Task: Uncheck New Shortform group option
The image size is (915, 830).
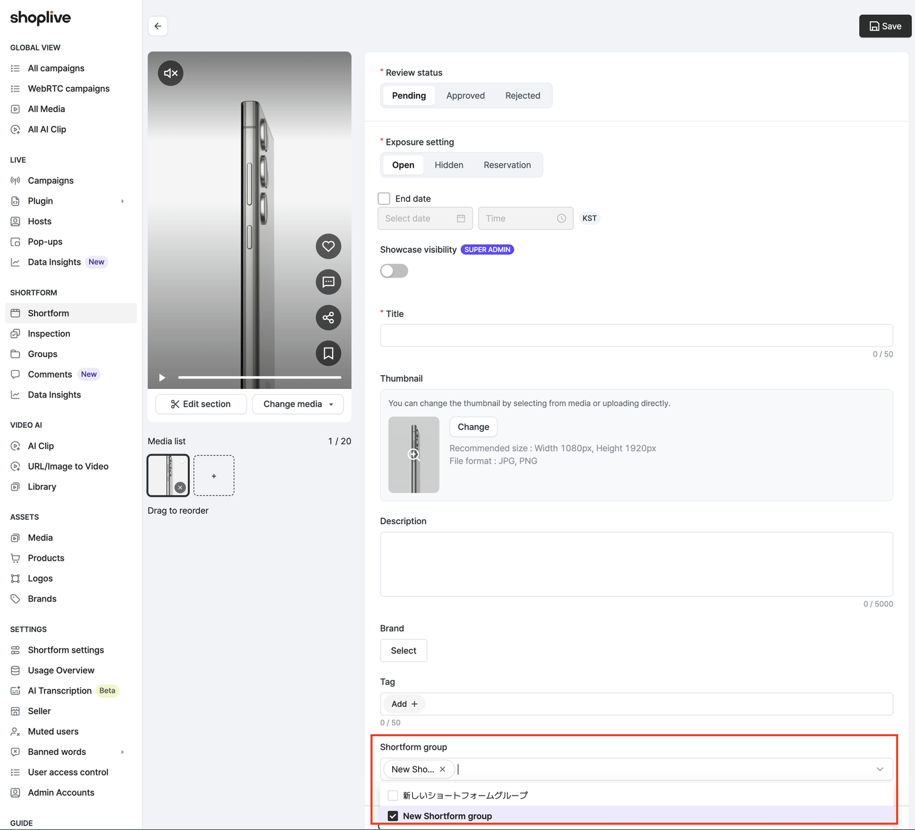Action: 393,816
